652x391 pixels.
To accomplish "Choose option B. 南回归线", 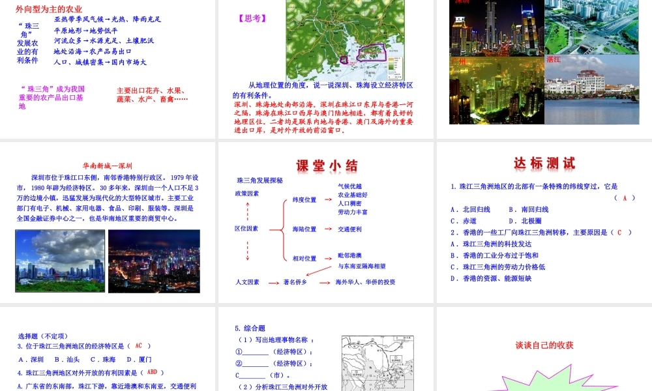I will click(x=529, y=209).
